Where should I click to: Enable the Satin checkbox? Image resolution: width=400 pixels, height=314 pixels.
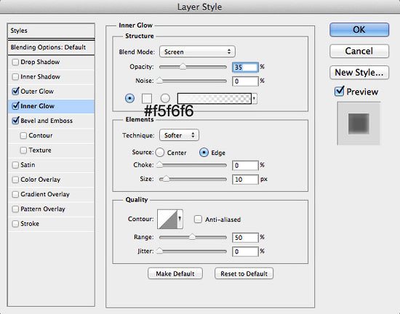click(15, 165)
